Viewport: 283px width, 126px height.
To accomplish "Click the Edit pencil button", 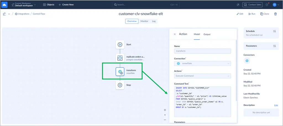I will tap(240, 14).
